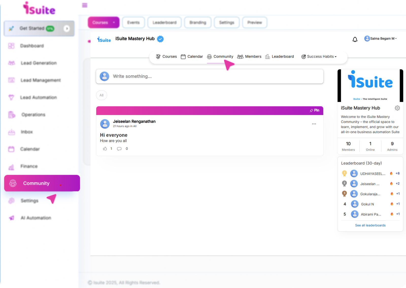Click the hamburger menu icon
This screenshot has height=288, width=406.
click(85, 5)
